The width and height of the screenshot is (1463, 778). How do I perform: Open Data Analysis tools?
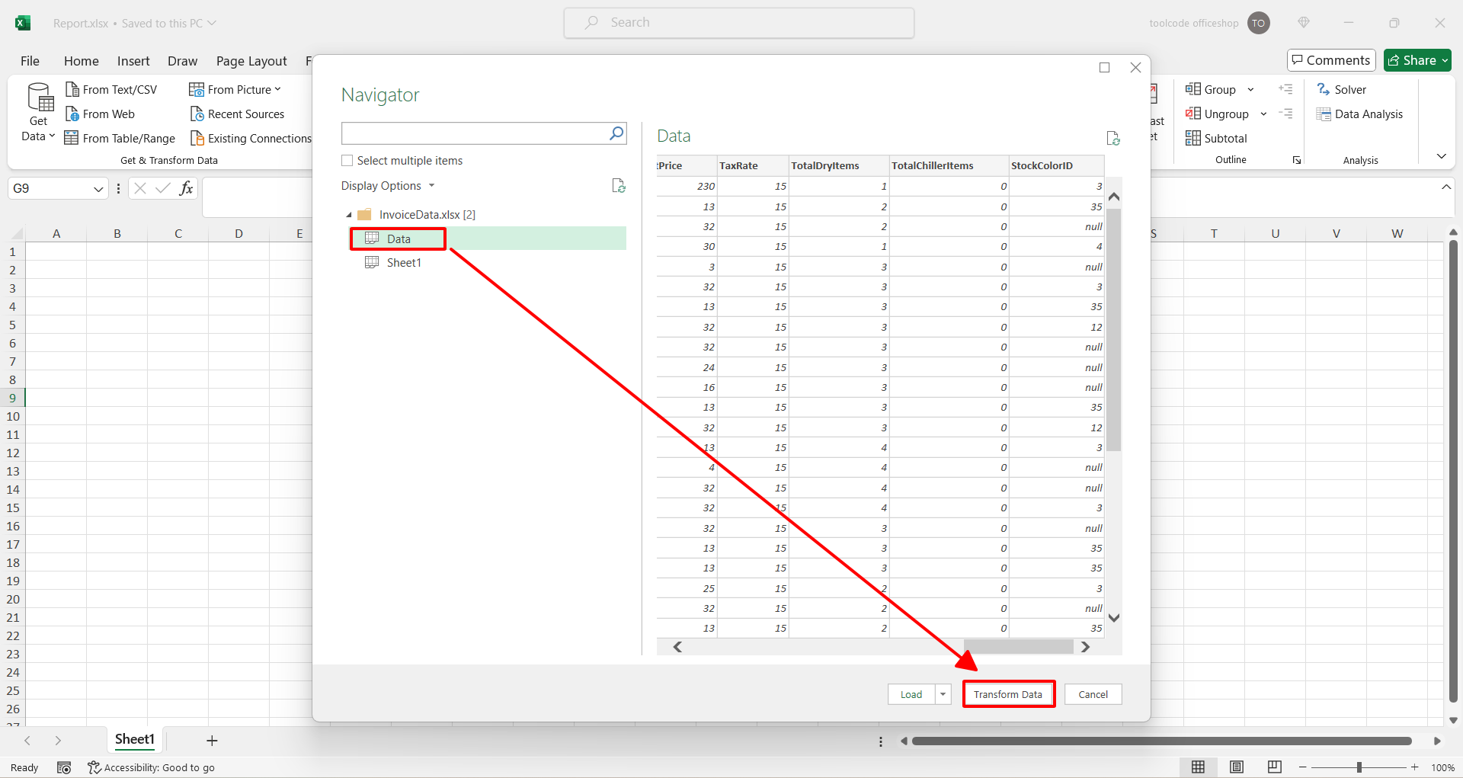click(x=1359, y=114)
